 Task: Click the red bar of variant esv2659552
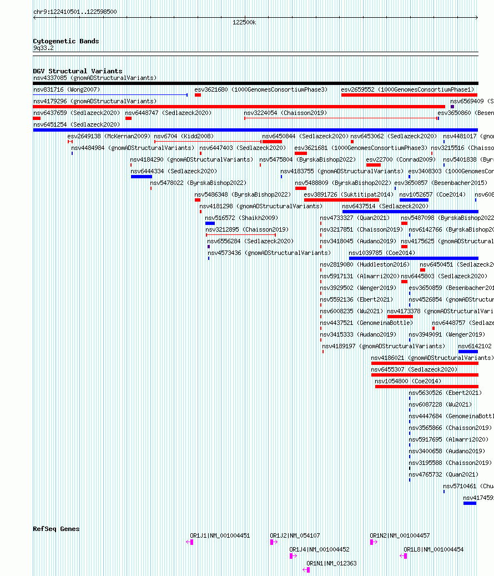point(409,95)
